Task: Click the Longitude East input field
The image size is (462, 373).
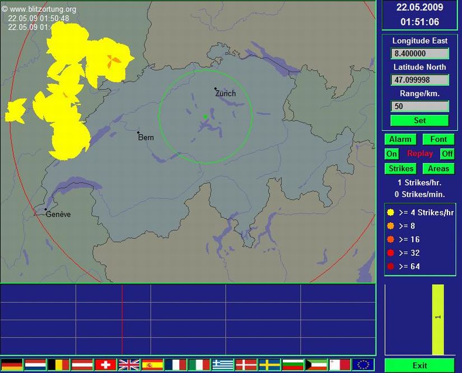Action: click(x=419, y=54)
